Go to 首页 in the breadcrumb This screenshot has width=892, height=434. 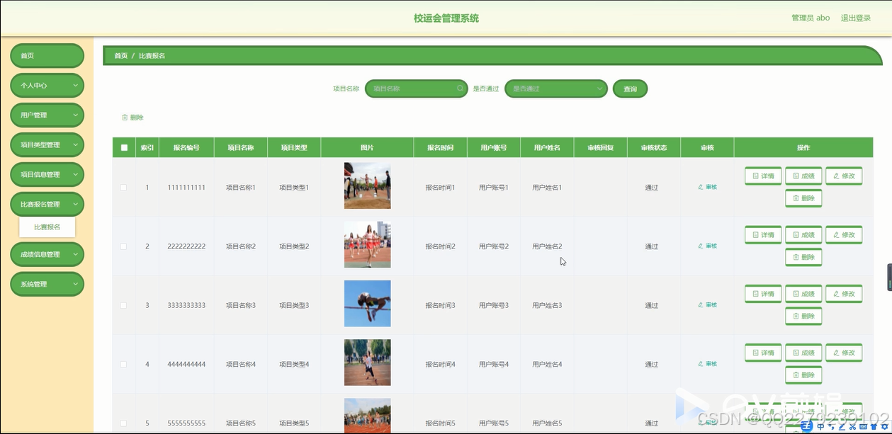pos(121,55)
